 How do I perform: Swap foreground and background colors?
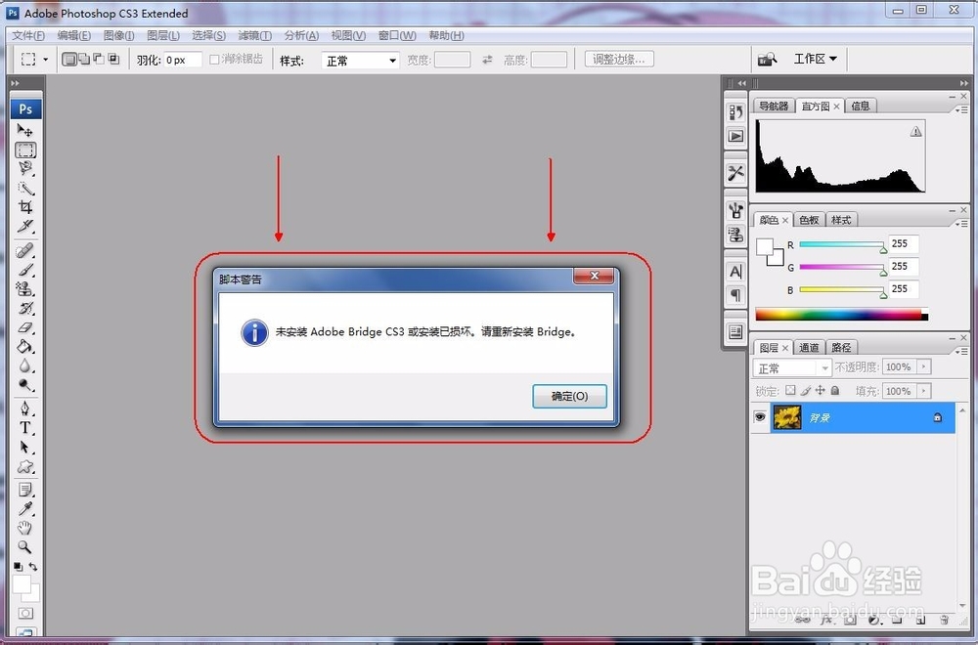(x=33, y=567)
